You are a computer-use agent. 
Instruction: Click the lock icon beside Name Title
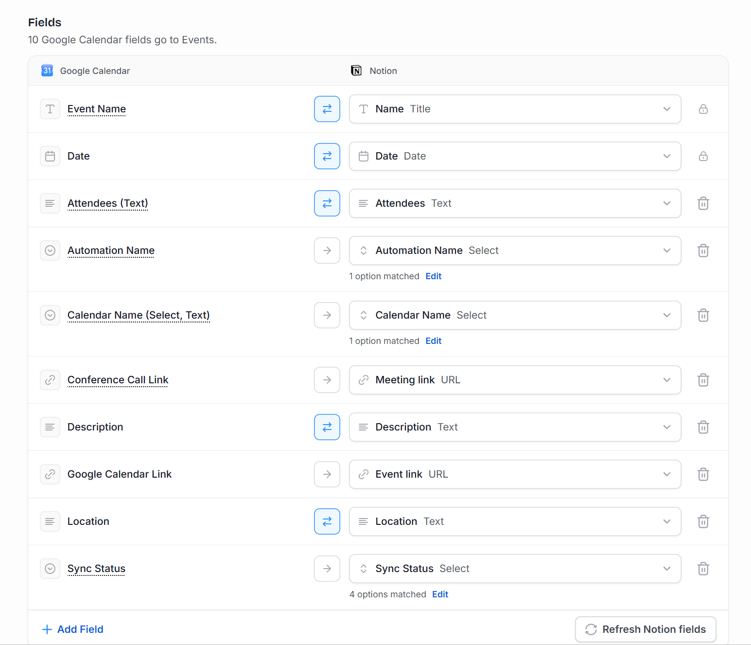(703, 109)
